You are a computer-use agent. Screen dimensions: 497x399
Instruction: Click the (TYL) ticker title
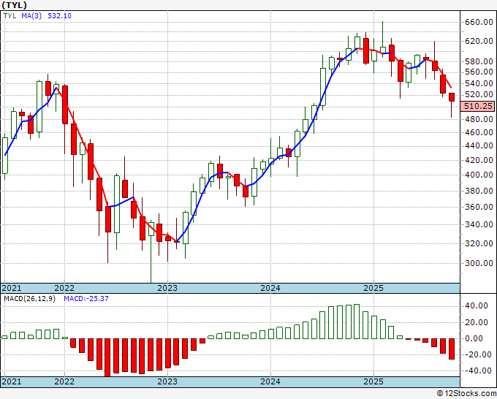[15, 5]
